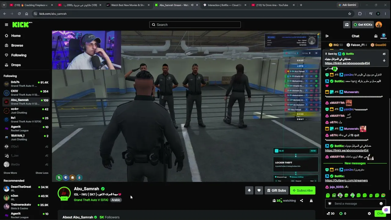Focus the Send a message field
Image resolution: width=391 pixels, height=220 pixels.
[356, 204]
